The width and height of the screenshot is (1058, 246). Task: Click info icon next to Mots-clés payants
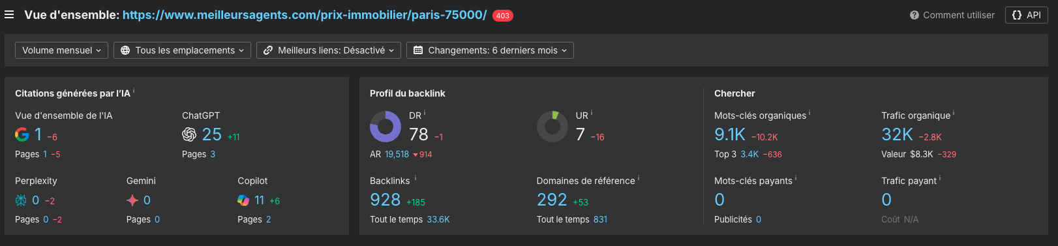pos(796,178)
